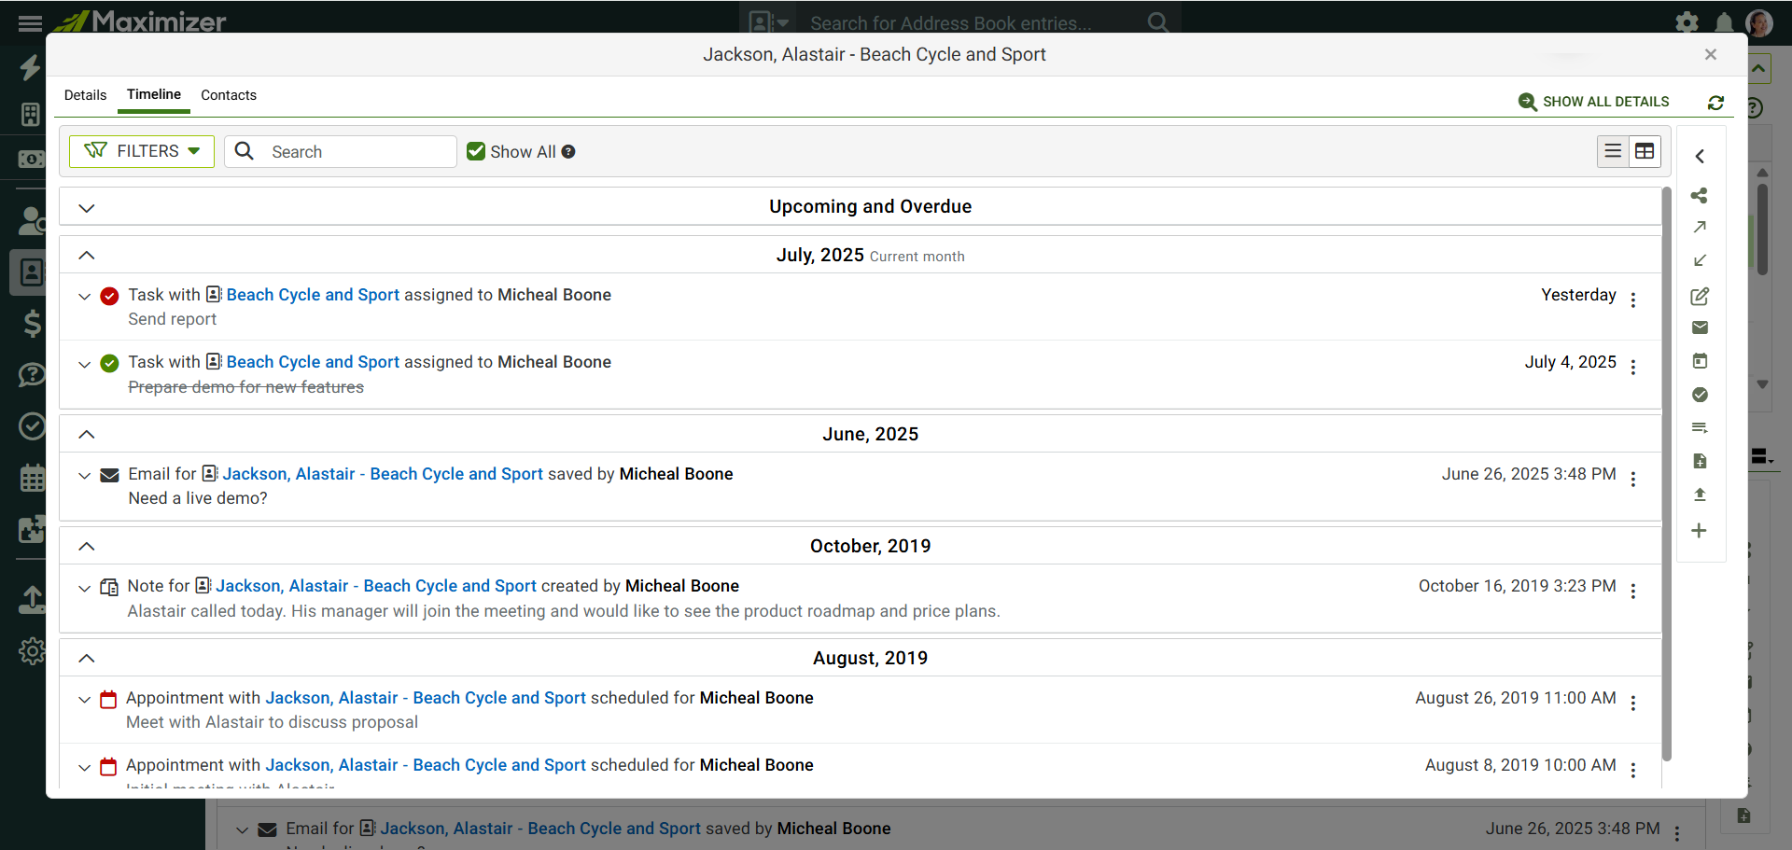Close the Jackson, Alastair dialog
1792x850 pixels.
1711,54
